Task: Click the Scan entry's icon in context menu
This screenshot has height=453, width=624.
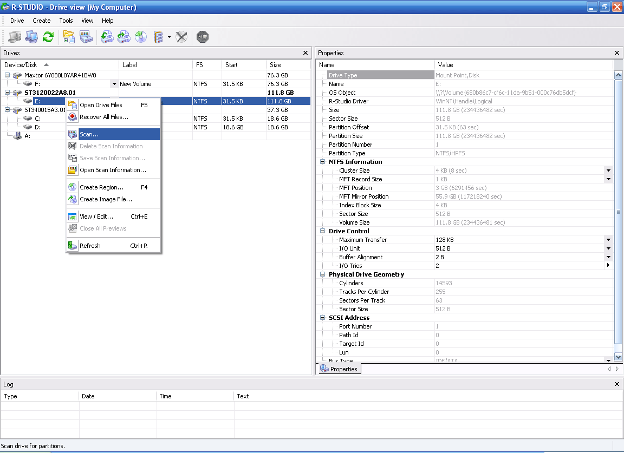Action: click(73, 134)
